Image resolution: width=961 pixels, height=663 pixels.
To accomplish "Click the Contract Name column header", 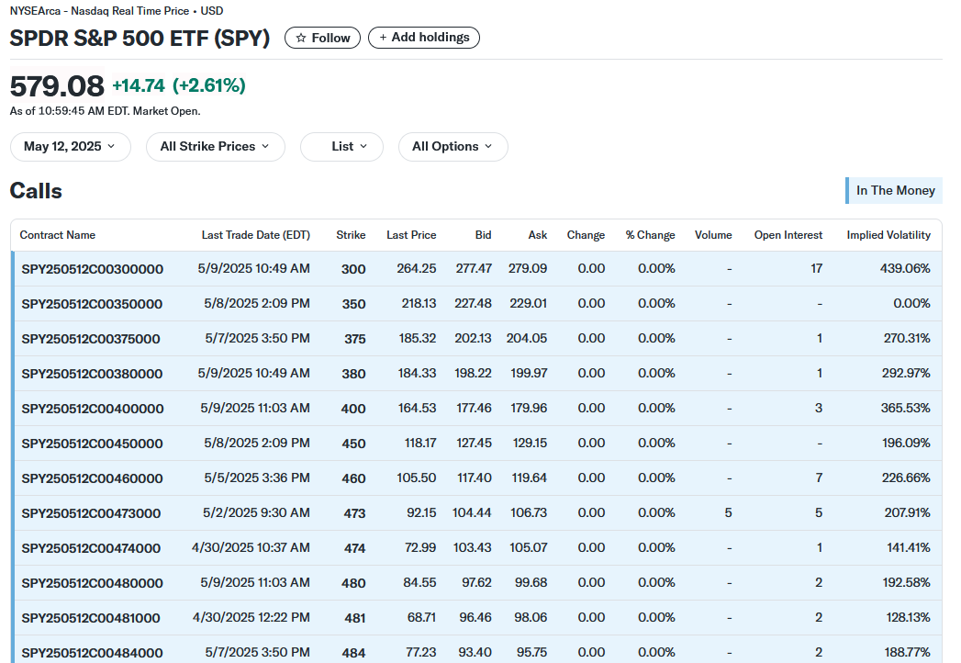I will click(58, 235).
